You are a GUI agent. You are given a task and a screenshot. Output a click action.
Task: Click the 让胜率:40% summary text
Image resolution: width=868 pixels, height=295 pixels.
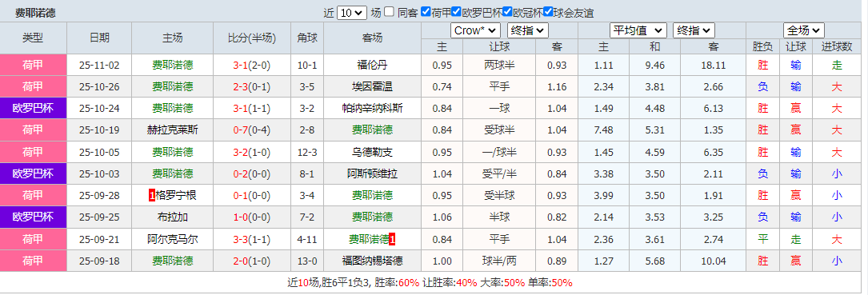pyautogui.click(x=450, y=283)
